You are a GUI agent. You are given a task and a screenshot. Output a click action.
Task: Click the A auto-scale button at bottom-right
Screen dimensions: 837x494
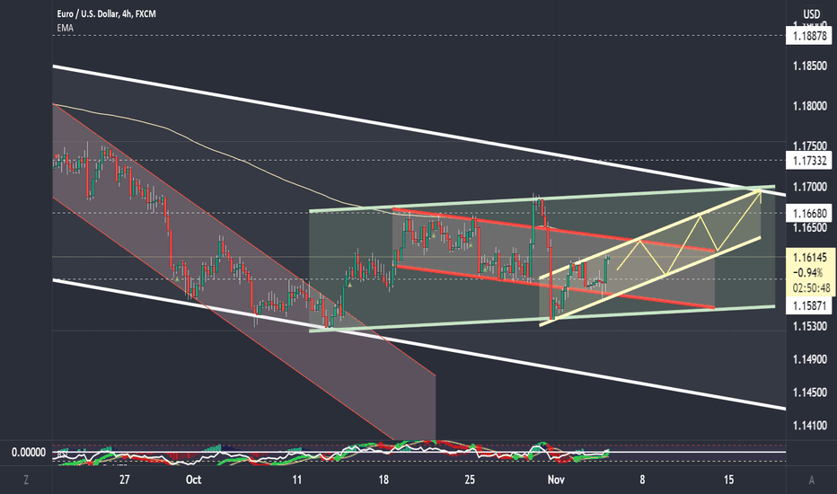pos(811,481)
